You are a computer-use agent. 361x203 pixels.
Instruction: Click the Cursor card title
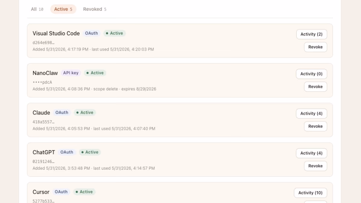coord(41,192)
